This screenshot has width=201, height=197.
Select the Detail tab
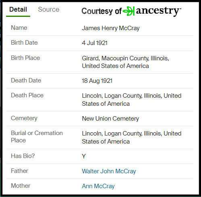pos(18,10)
